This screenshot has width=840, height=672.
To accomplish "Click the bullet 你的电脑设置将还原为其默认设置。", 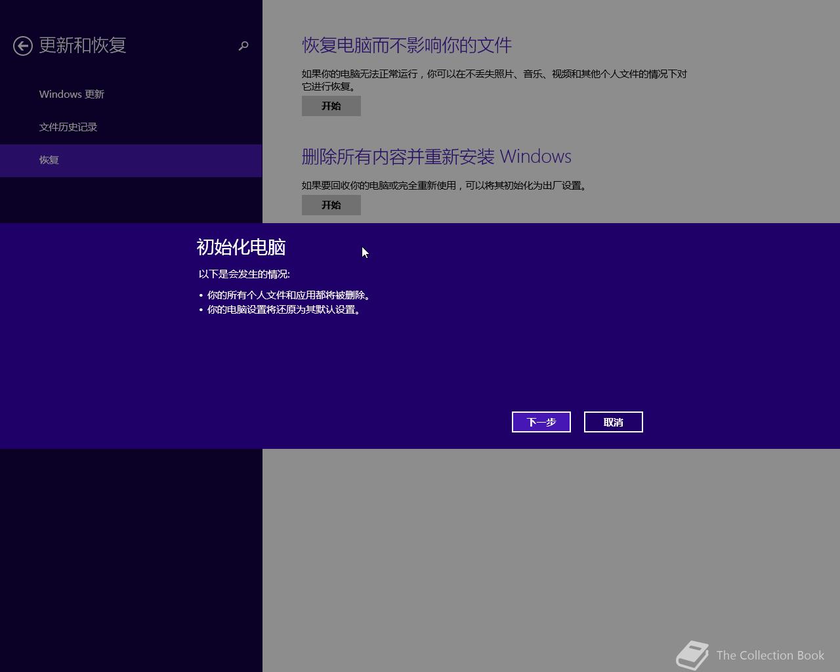I will [284, 310].
